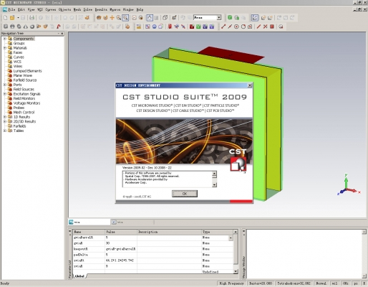368x287 pixels.
Task: Open the WCS menu
Action: point(40,9)
